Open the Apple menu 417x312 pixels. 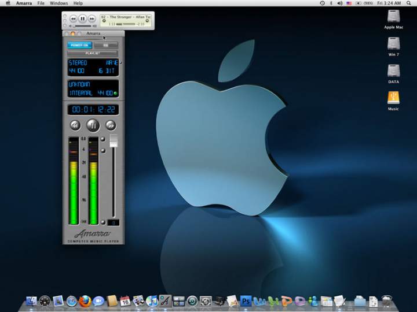[8, 3]
